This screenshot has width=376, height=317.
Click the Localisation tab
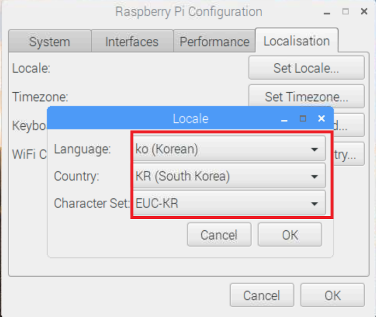[297, 41]
